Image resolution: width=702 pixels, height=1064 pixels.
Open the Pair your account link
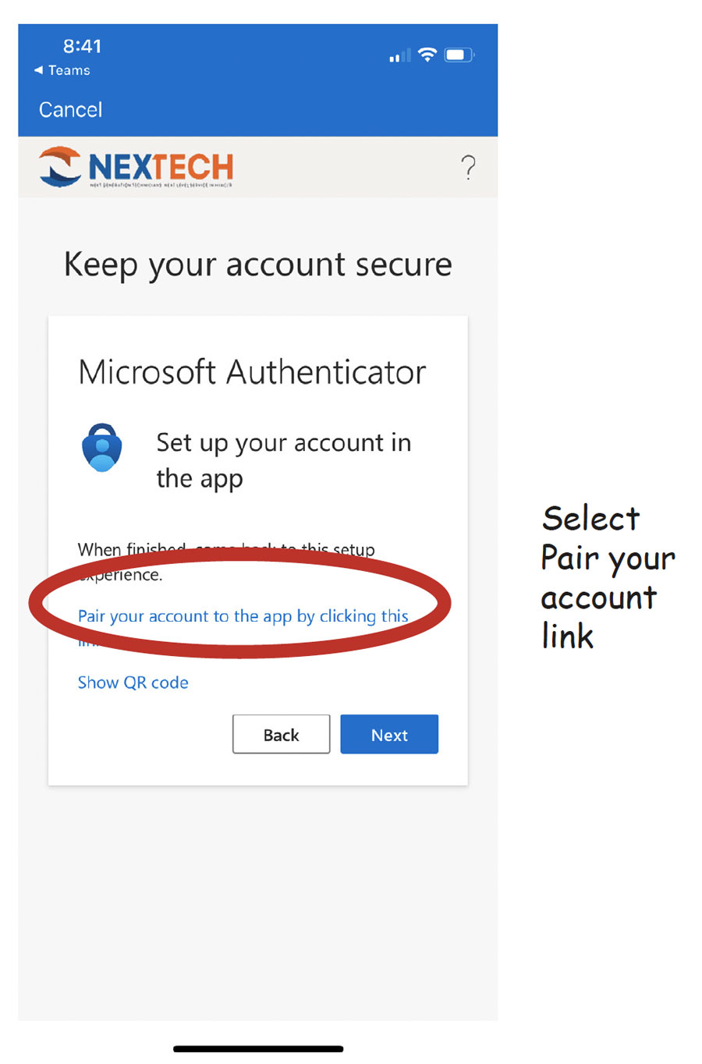pyautogui.click(x=243, y=616)
